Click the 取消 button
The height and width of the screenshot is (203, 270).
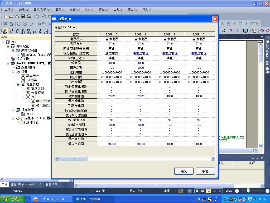205,171
